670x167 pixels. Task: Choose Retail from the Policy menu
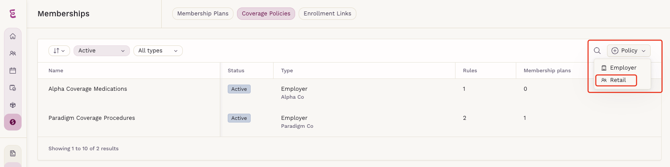(617, 80)
